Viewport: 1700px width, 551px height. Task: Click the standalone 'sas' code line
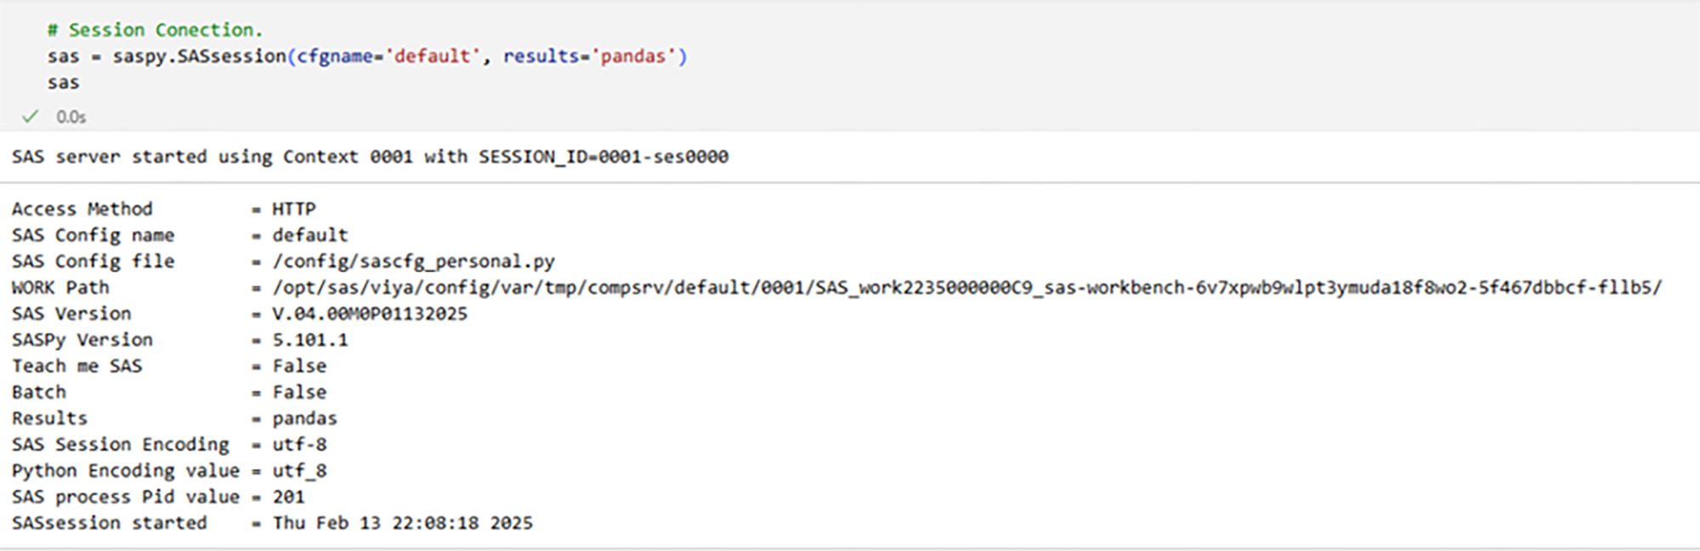(x=63, y=82)
